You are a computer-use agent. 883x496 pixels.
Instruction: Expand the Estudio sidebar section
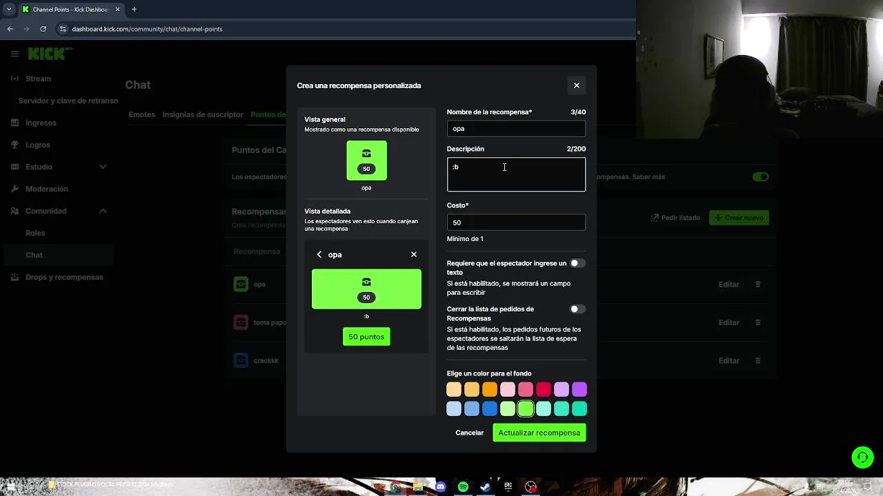pyautogui.click(x=103, y=167)
